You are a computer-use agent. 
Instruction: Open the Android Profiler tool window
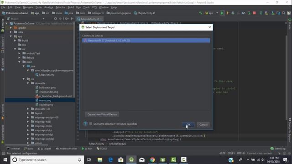pos(67,149)
